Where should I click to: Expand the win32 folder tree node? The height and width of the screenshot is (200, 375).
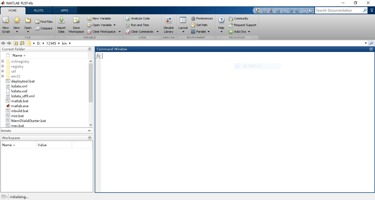pyautogui.click(x=3, y=76)
